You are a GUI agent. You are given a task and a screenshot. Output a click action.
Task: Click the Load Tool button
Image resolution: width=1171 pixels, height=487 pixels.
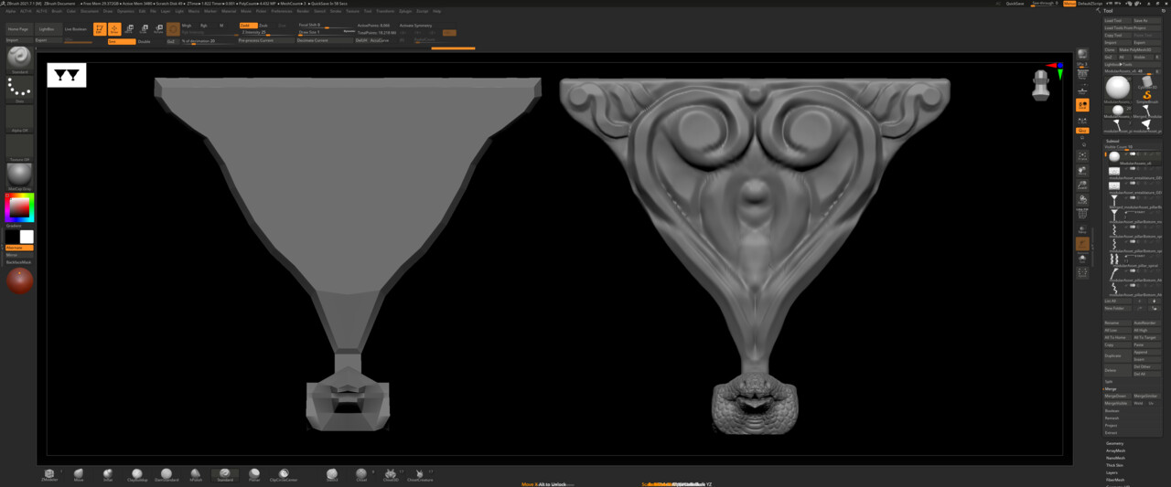click(1116, 20)
